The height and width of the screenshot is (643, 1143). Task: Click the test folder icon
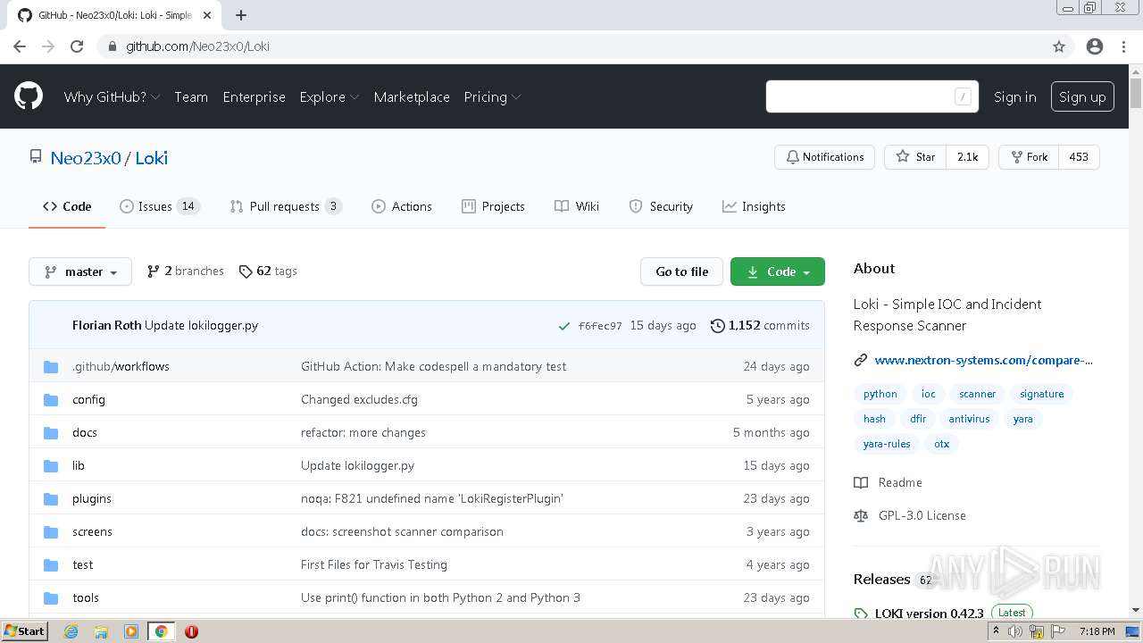pyautogui.click(x=51, y=564)
